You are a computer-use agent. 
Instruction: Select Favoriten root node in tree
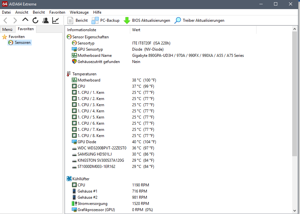(x=17, y=37)
